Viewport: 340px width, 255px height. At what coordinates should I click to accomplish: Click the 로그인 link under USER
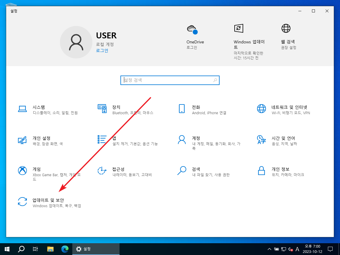point(102,50)
